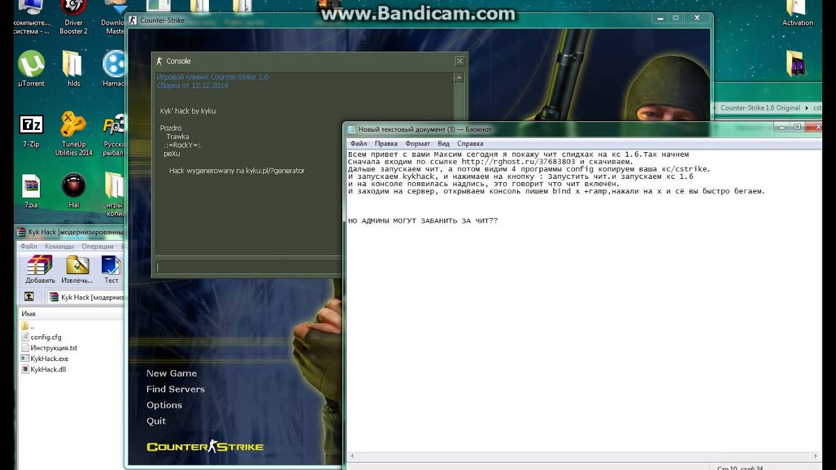Click the Notepad horizontal scrollbar left arrow
This screenshot has height=470, width=836.
[352, 456]
